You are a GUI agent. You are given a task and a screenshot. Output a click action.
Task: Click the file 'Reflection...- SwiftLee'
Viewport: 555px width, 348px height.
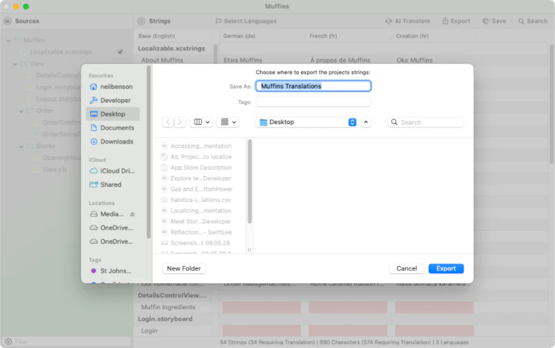coord(201,232)
